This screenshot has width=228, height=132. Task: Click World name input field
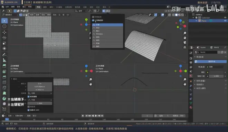click(208, 52)
